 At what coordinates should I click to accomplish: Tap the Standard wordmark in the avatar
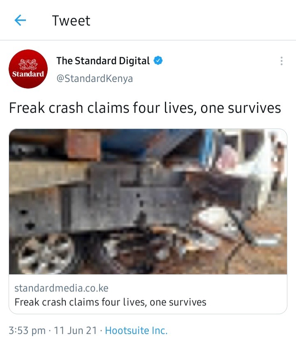click(x=28, y=74)
